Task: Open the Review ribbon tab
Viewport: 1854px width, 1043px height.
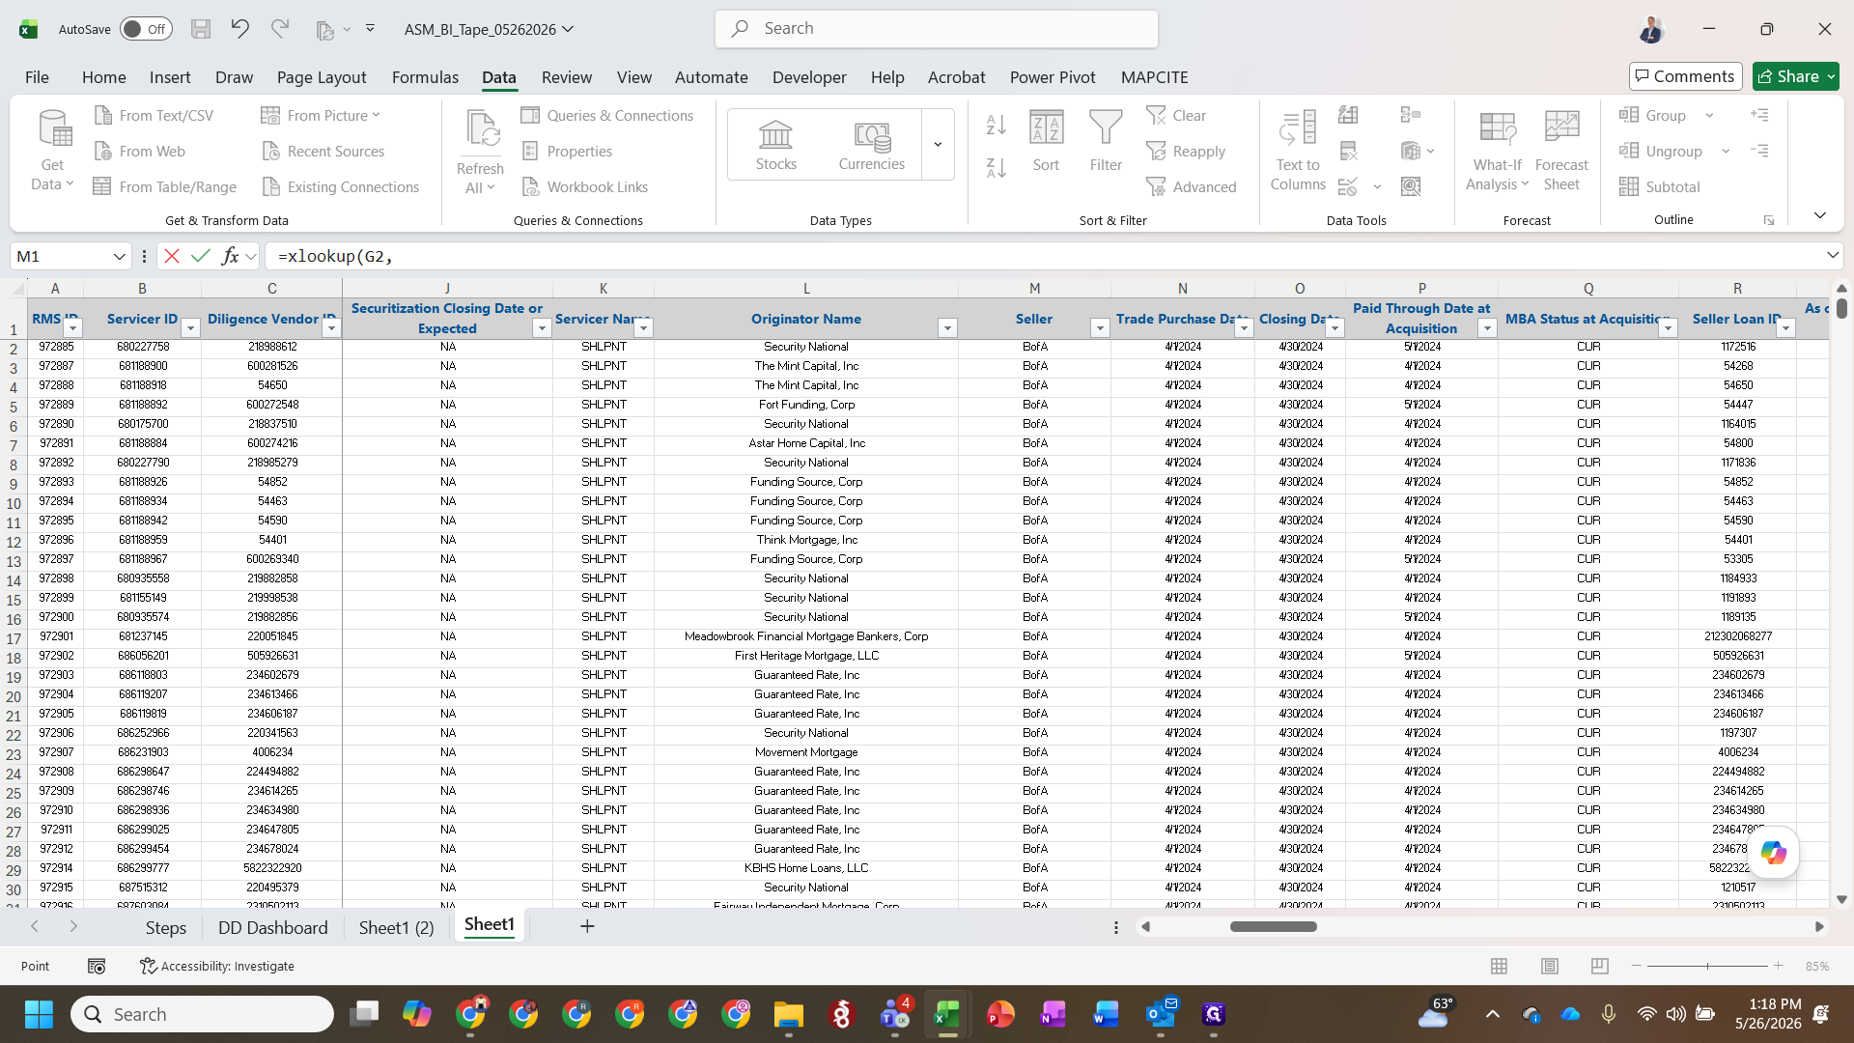Action: click(x=566, y=77)
